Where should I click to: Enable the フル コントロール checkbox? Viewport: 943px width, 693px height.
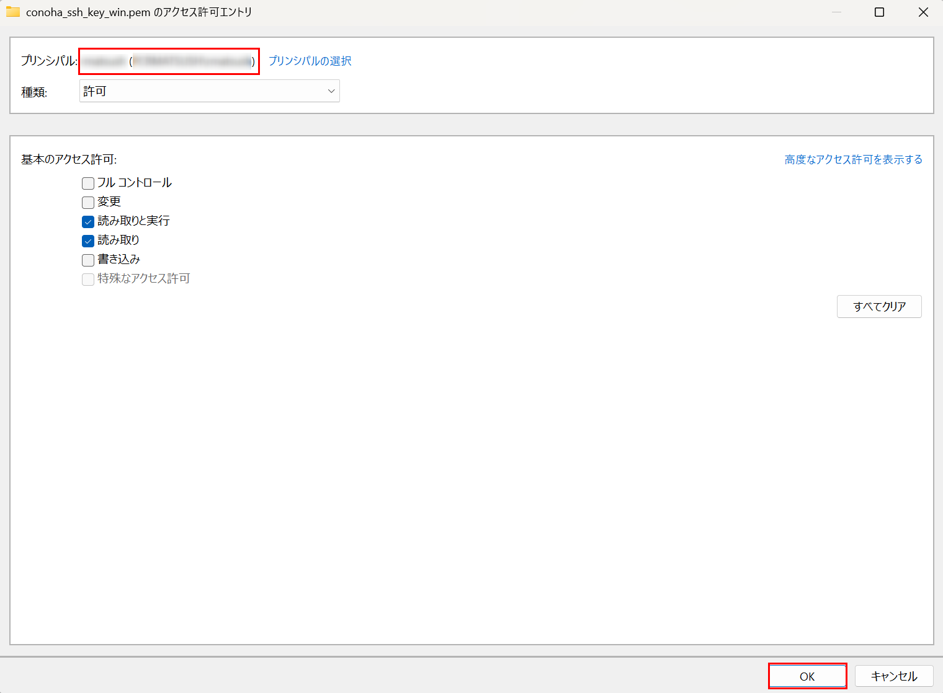[x=88, y=183]
